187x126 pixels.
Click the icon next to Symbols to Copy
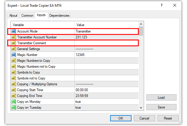pos(13,72)
